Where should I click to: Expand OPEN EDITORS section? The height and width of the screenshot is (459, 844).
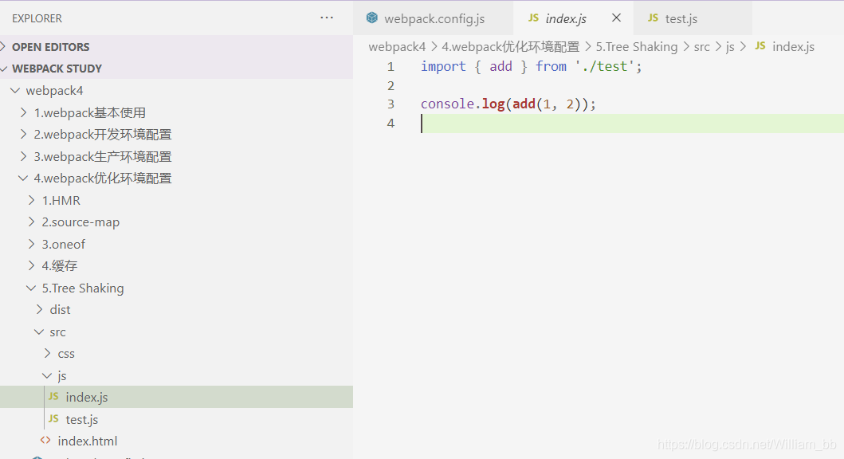(x=177, y=47)
